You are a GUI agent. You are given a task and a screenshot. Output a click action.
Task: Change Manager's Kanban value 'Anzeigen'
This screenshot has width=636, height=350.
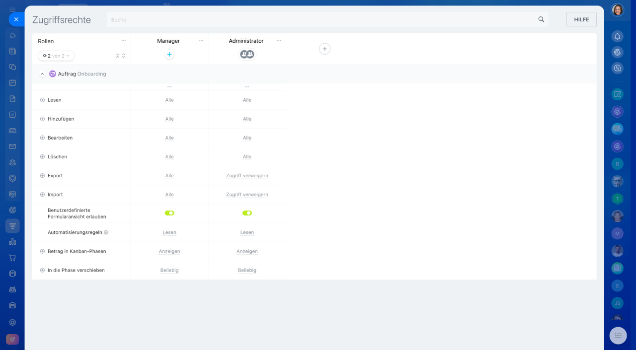169,251
